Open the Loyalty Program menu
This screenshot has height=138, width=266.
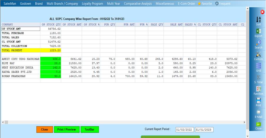[92, 4]
